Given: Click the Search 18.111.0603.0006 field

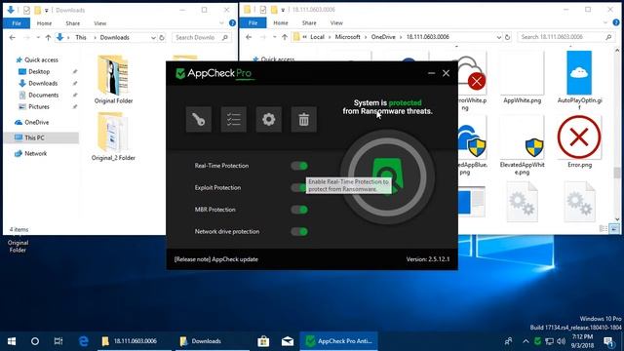Looking at the screenshot, I should click(565, 37).
